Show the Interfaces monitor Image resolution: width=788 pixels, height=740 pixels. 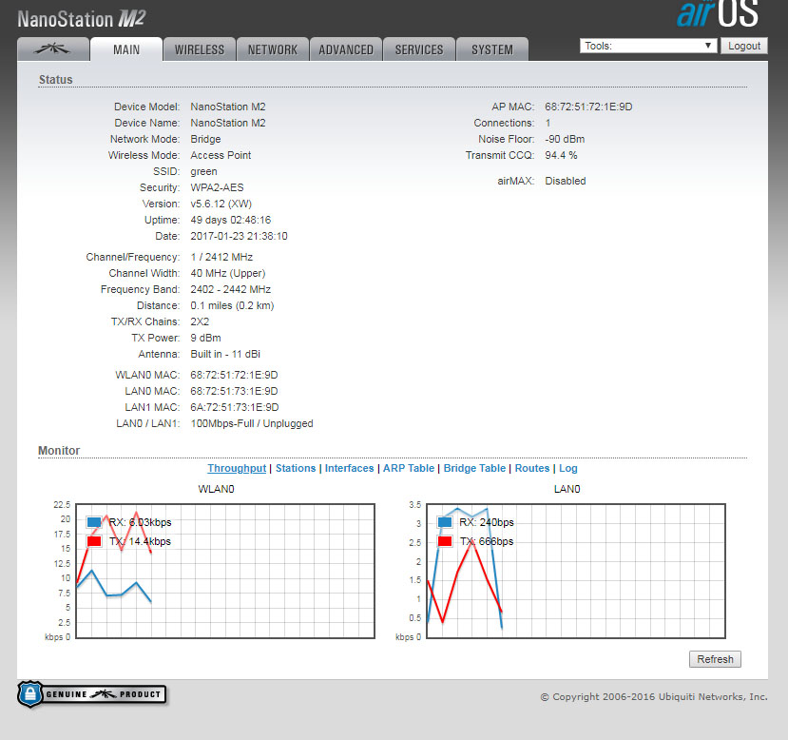pyautogui.click(x=349, y=468)
